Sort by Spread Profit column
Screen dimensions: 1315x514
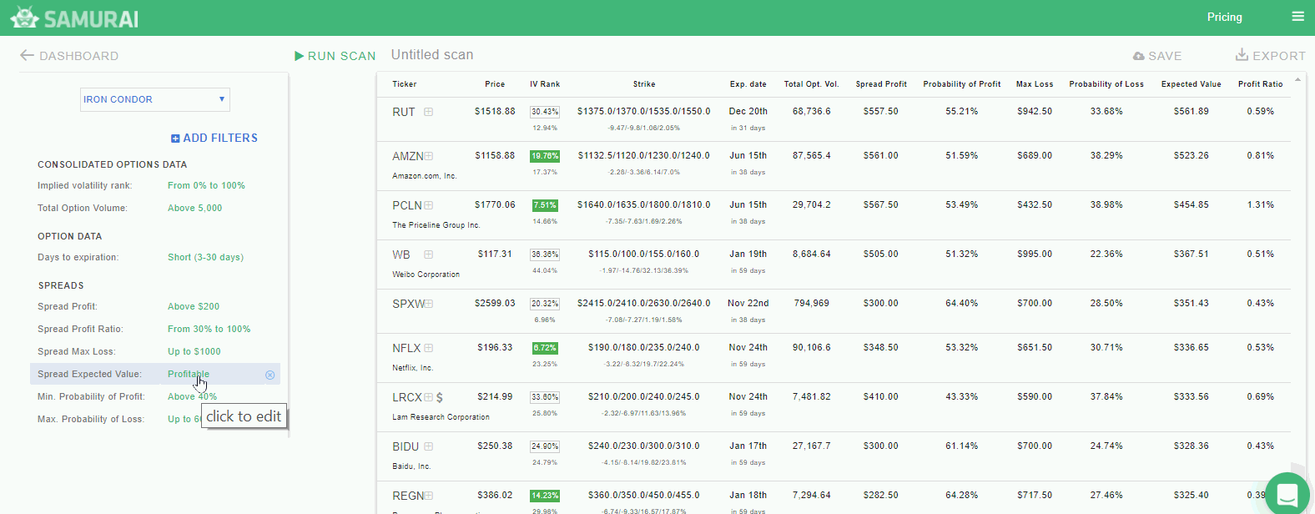tap(881, 84)
